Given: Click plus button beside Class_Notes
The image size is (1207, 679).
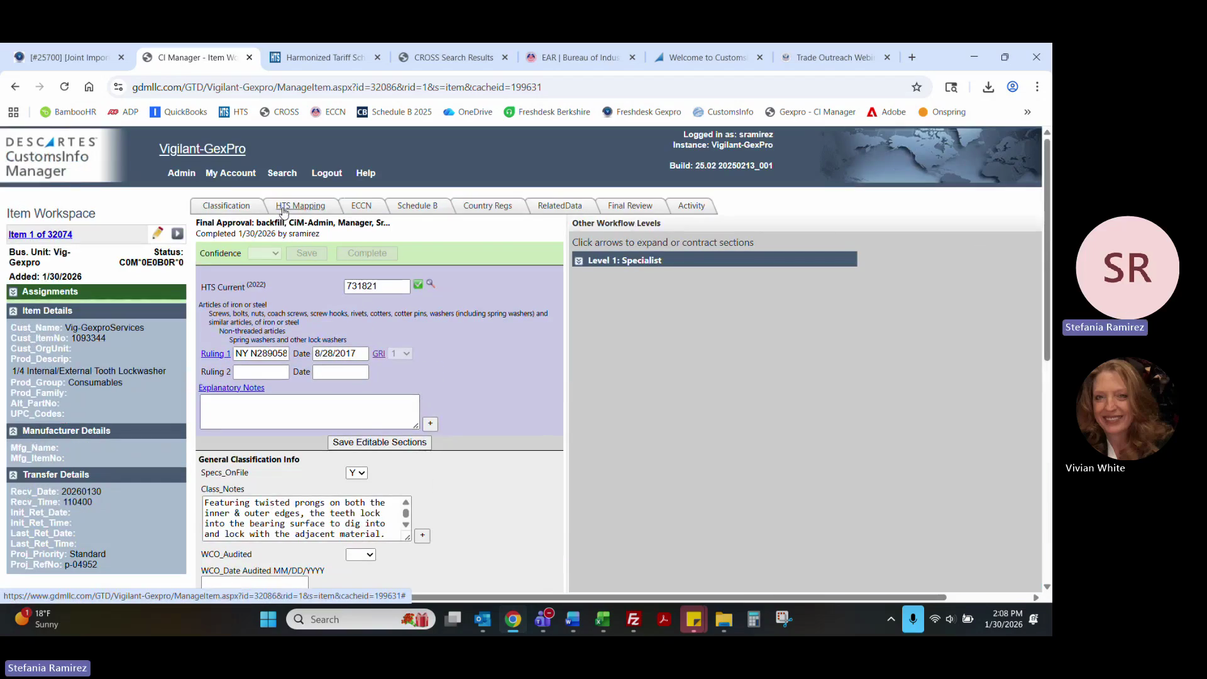Looking at the screenshot, I should pyautogui.click(x=422, y=536).
